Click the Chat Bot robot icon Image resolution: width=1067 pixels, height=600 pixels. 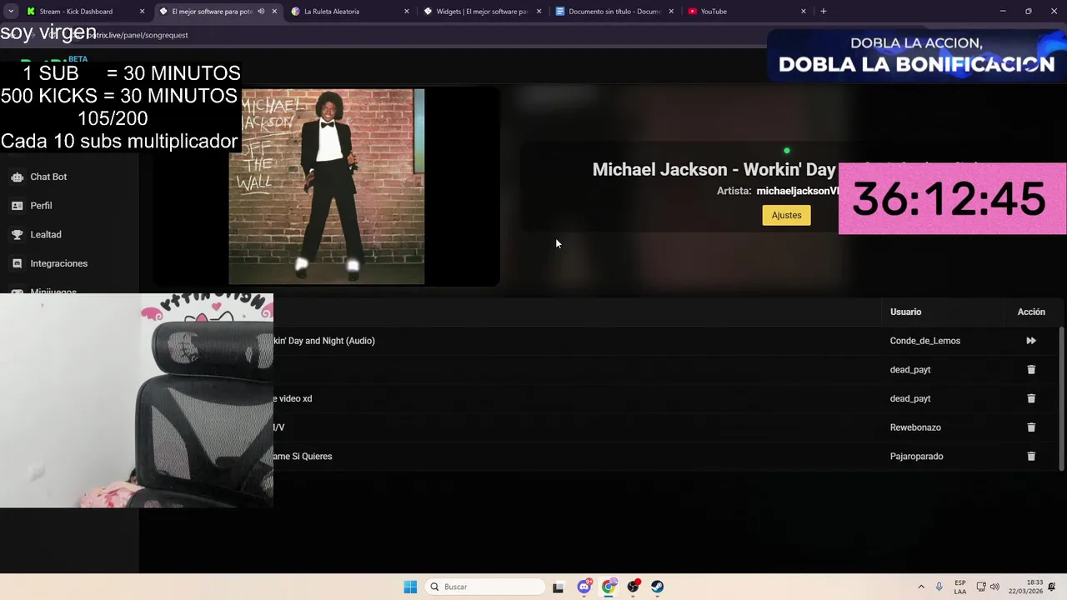click(17, 177)
